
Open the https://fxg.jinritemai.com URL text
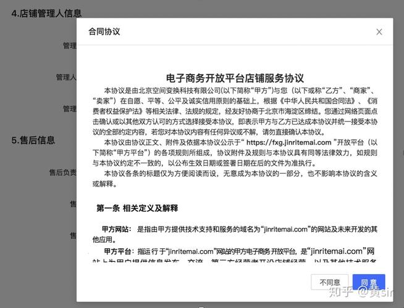(288, 142)
